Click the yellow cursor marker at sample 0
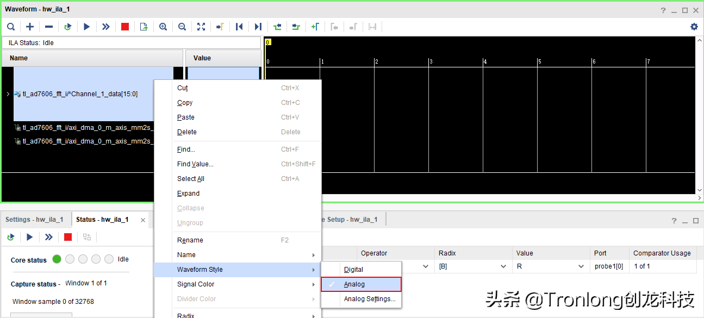The height and width of the screenshot is (318, 704). pyautogui.click(x=268, y=42)
